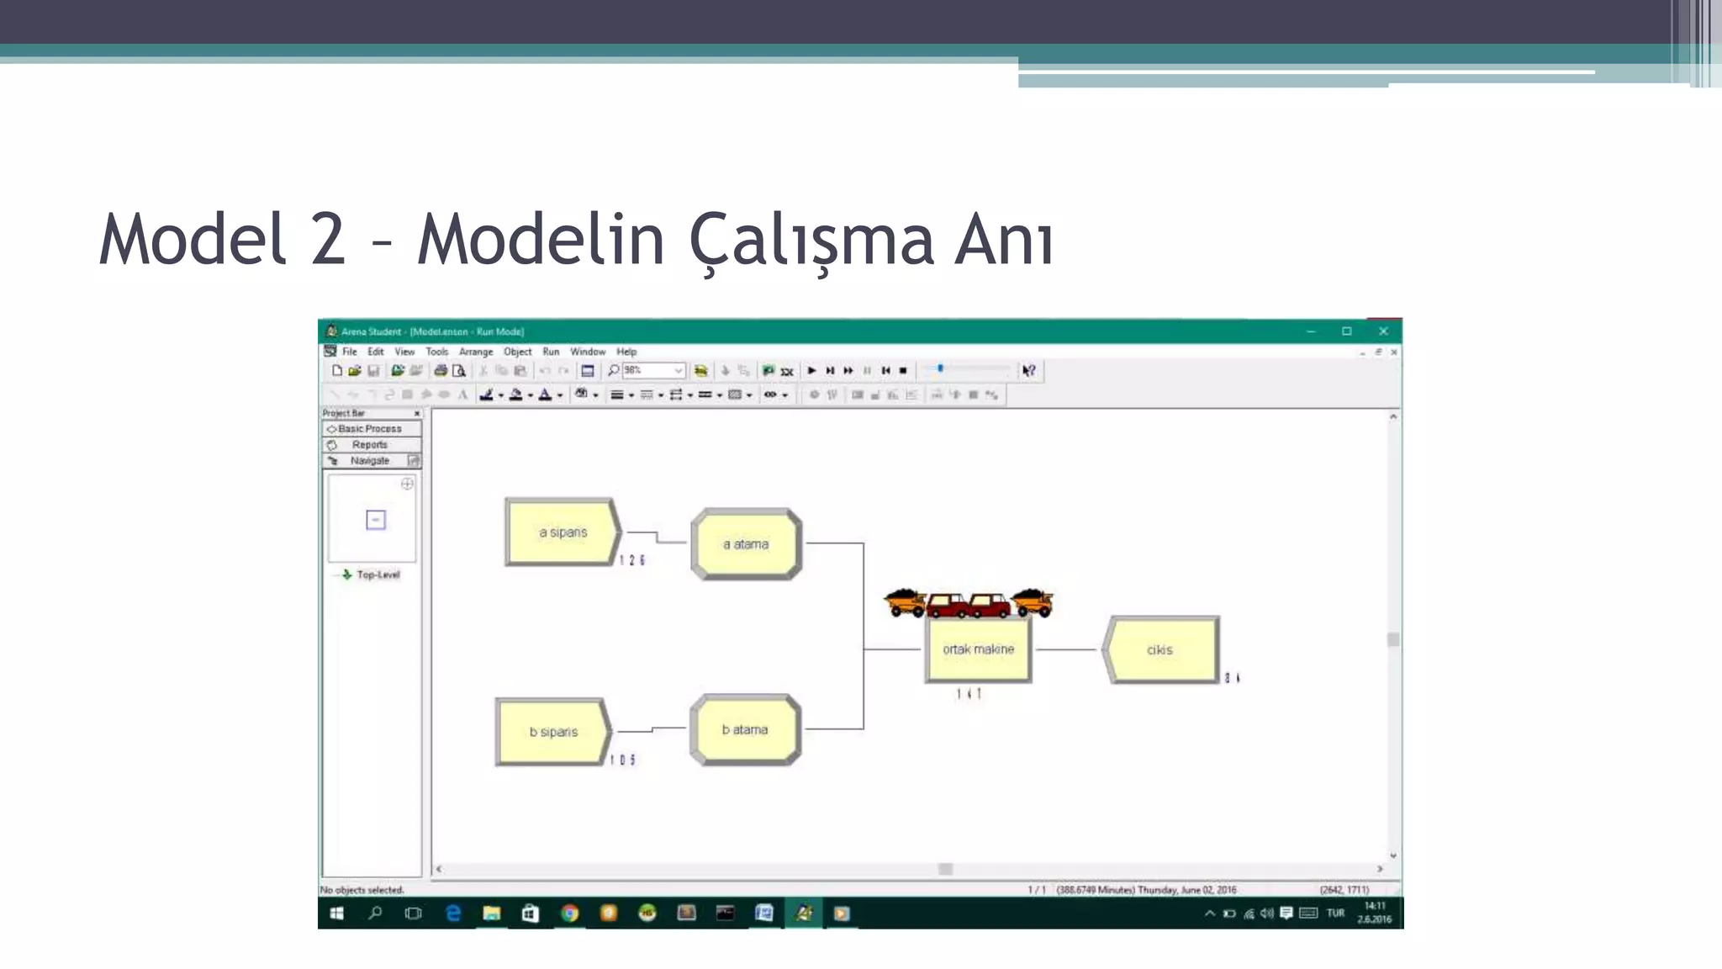Select the Top-Level navigate tree item
The width and height of the screenshot is (1722, 969).
378,575
